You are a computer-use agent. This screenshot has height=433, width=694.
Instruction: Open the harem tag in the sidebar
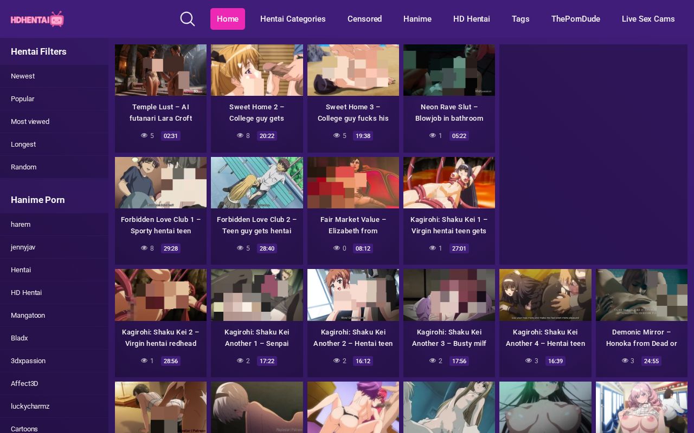tap(54, 225)
